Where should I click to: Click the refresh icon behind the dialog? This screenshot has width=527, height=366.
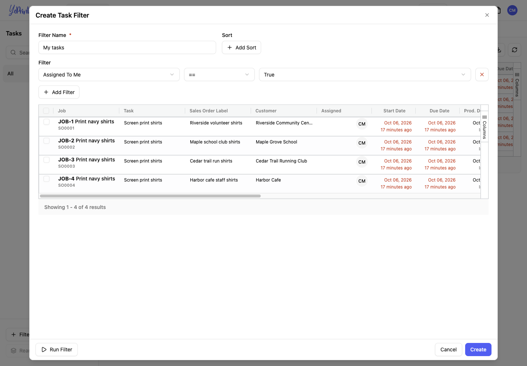click(514, 50)
